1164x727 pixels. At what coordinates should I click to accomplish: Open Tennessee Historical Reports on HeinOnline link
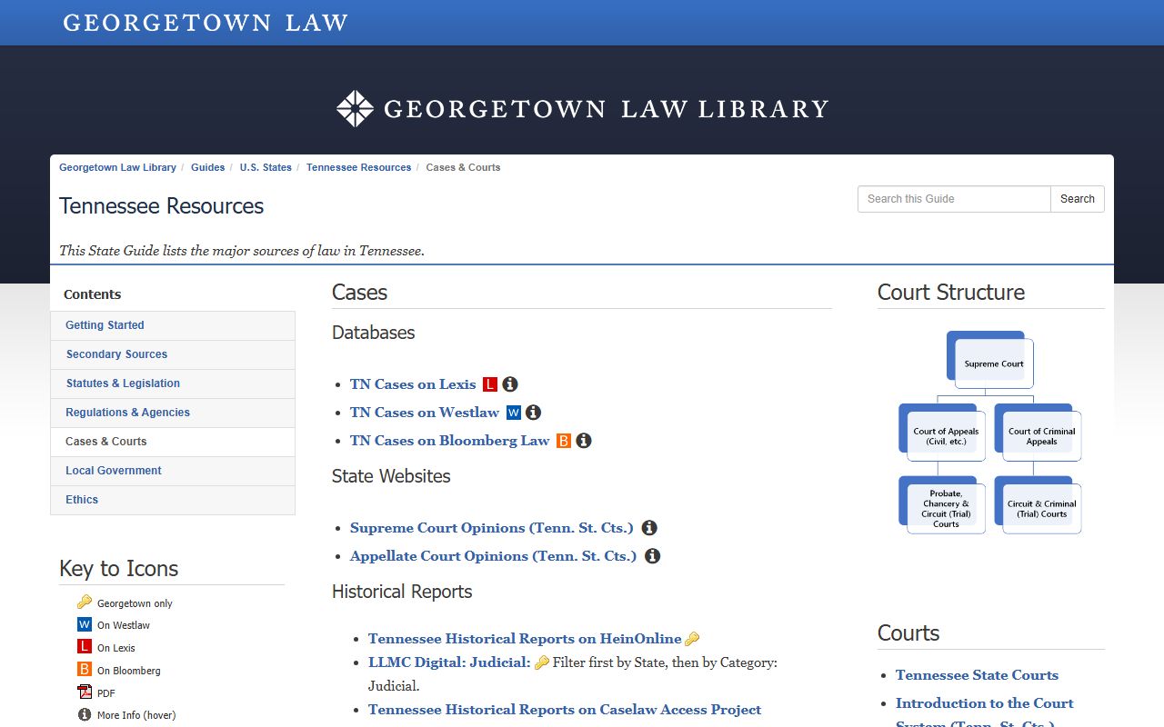click(x=525, y=639)
